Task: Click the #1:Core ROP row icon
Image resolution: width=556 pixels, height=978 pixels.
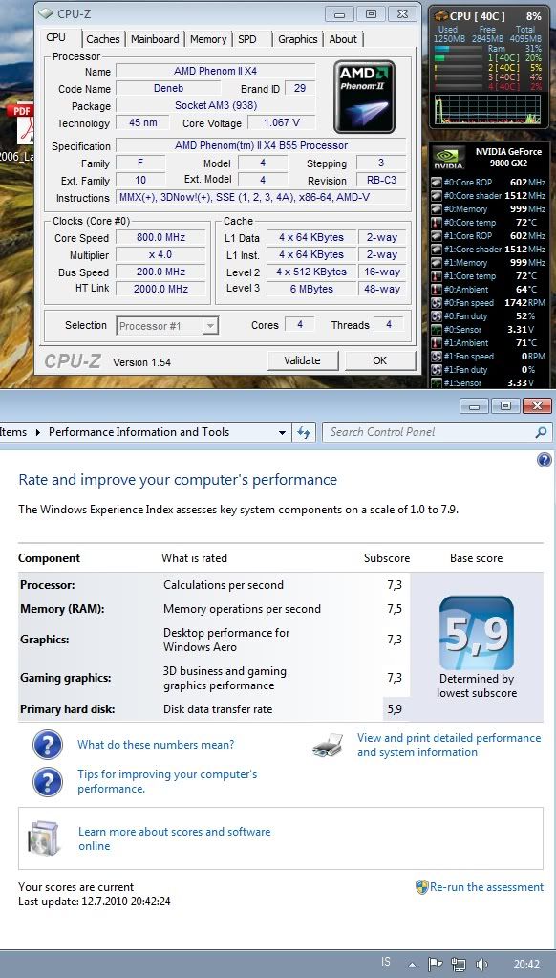Action: point(437,236)
